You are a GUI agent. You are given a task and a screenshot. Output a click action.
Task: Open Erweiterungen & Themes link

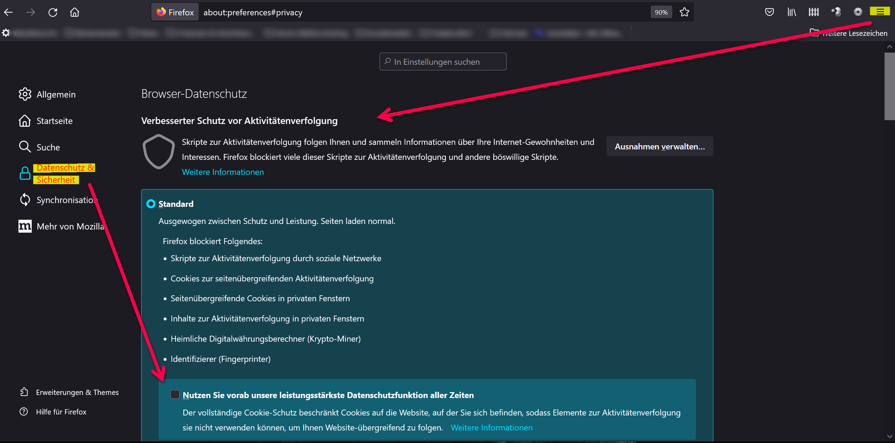coord(69,392)
